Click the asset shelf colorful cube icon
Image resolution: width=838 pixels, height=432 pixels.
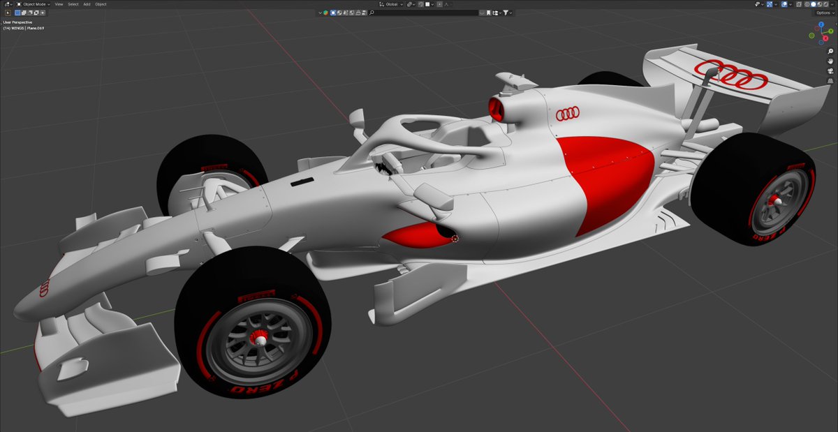coord(325,13)
